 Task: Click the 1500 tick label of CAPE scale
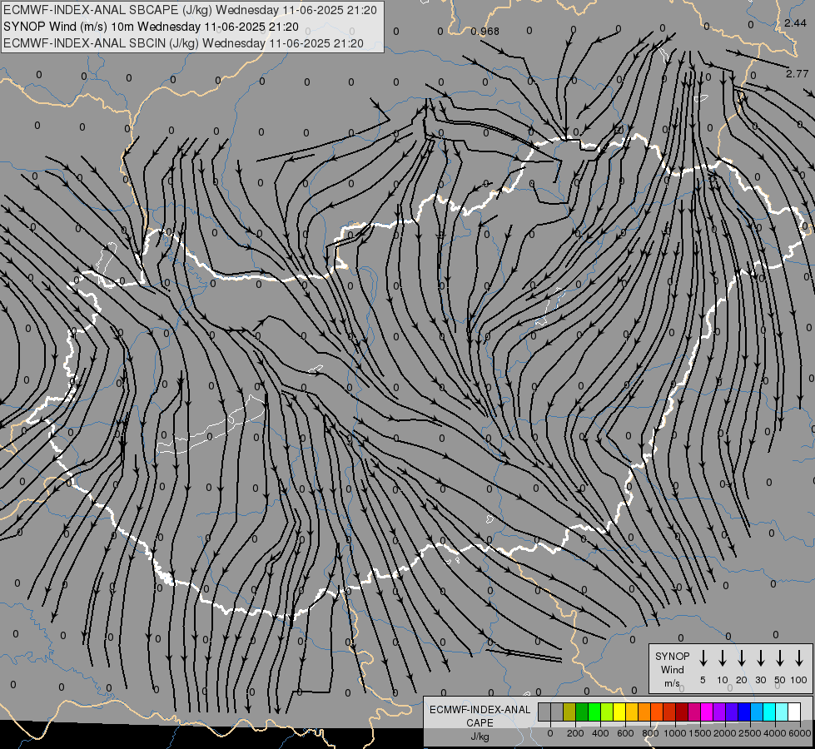pyautogui.click(x=700, y=733)
